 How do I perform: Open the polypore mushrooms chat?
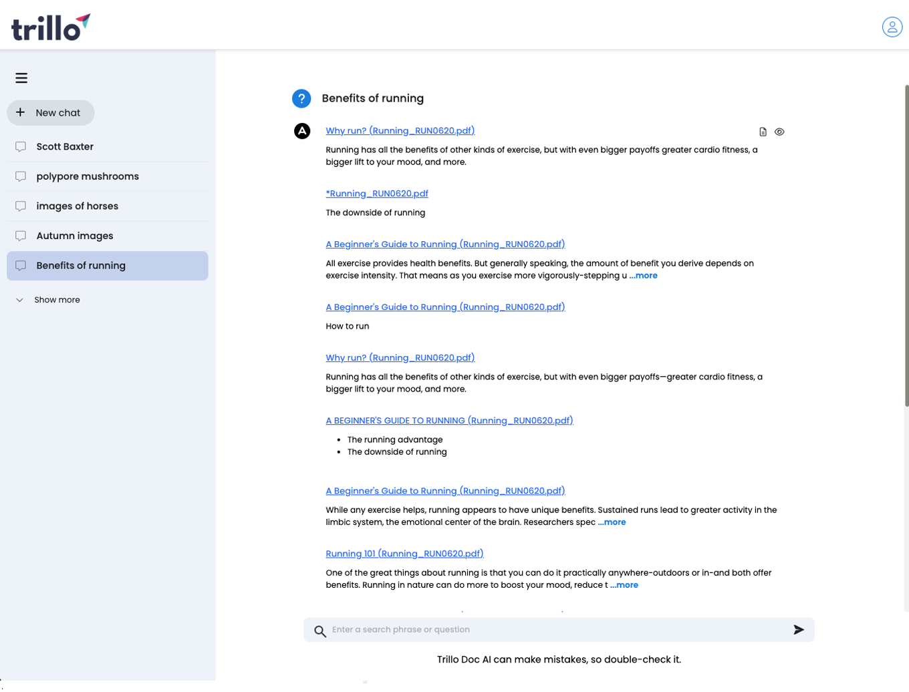pyautogui.click(x=88, y=176)
